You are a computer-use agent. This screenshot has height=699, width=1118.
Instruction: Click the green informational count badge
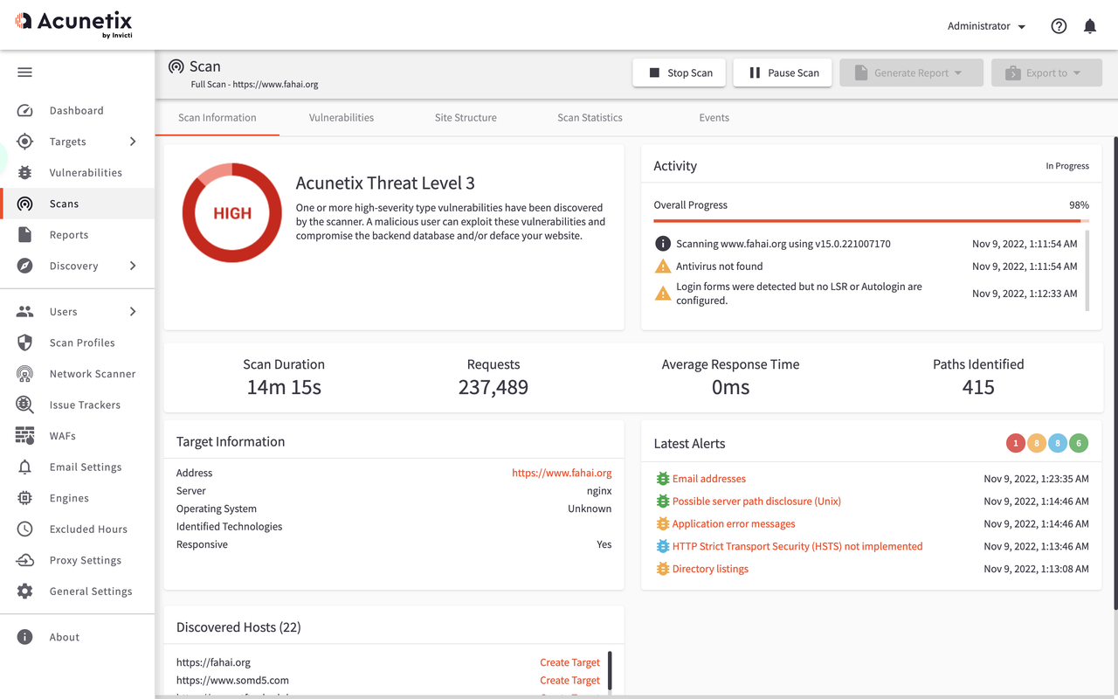click(1079, 443)
